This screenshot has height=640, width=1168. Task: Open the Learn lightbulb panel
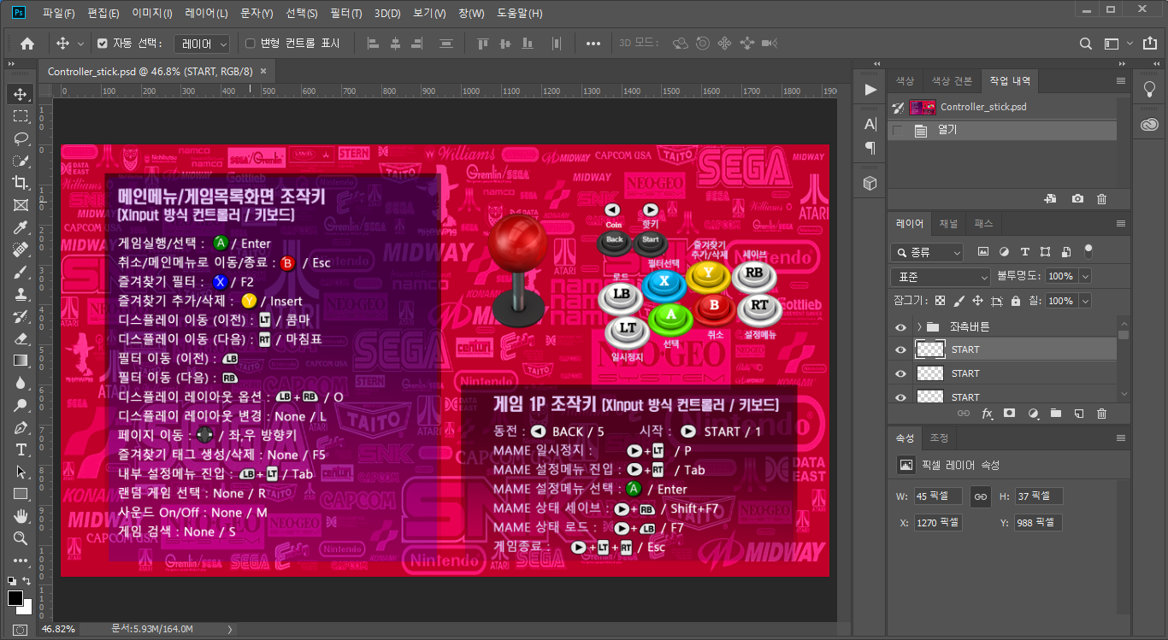[1149, 88]
